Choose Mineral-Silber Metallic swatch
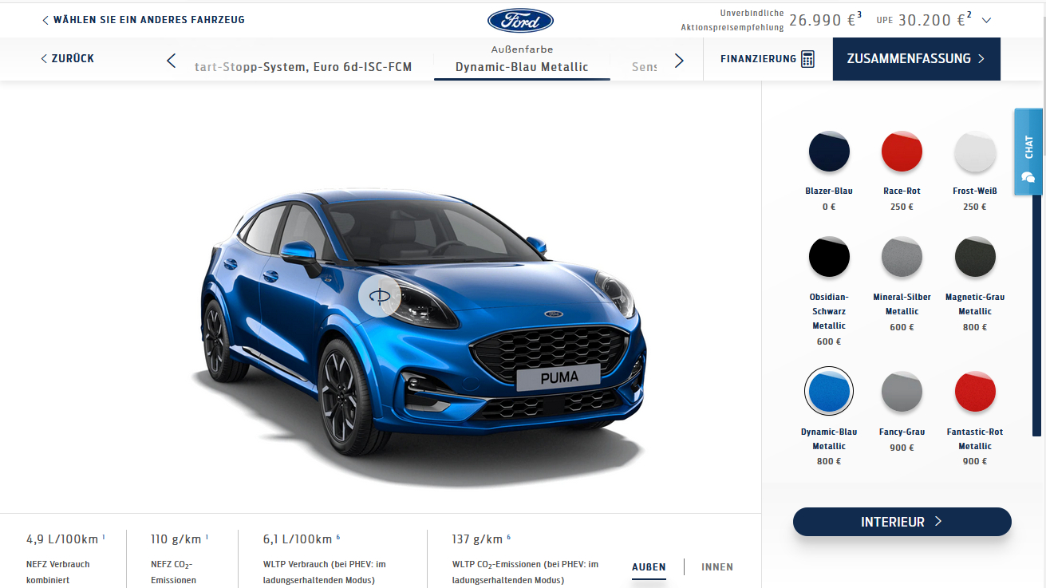 [x=902, y=257]
